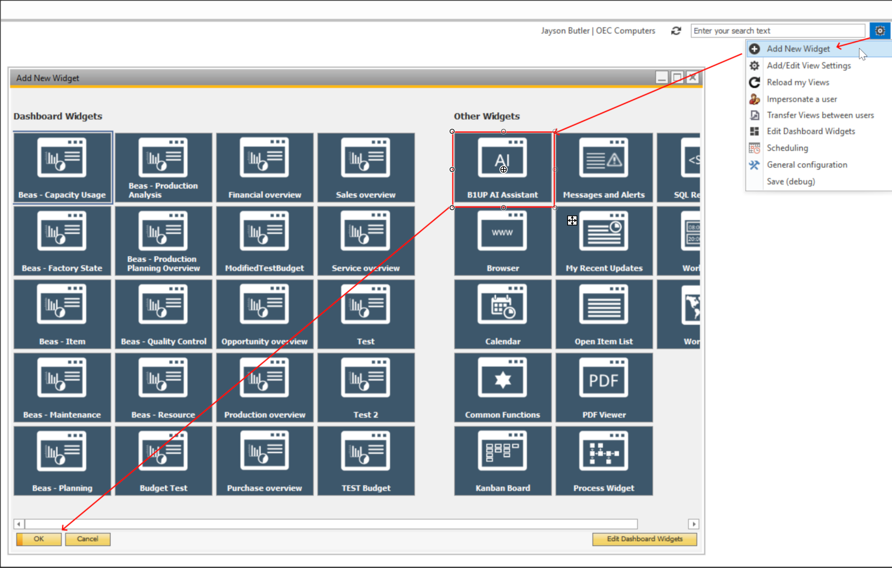Select the B1UP AI Assistant widget
892x568 pixels.
pos(503,168)
